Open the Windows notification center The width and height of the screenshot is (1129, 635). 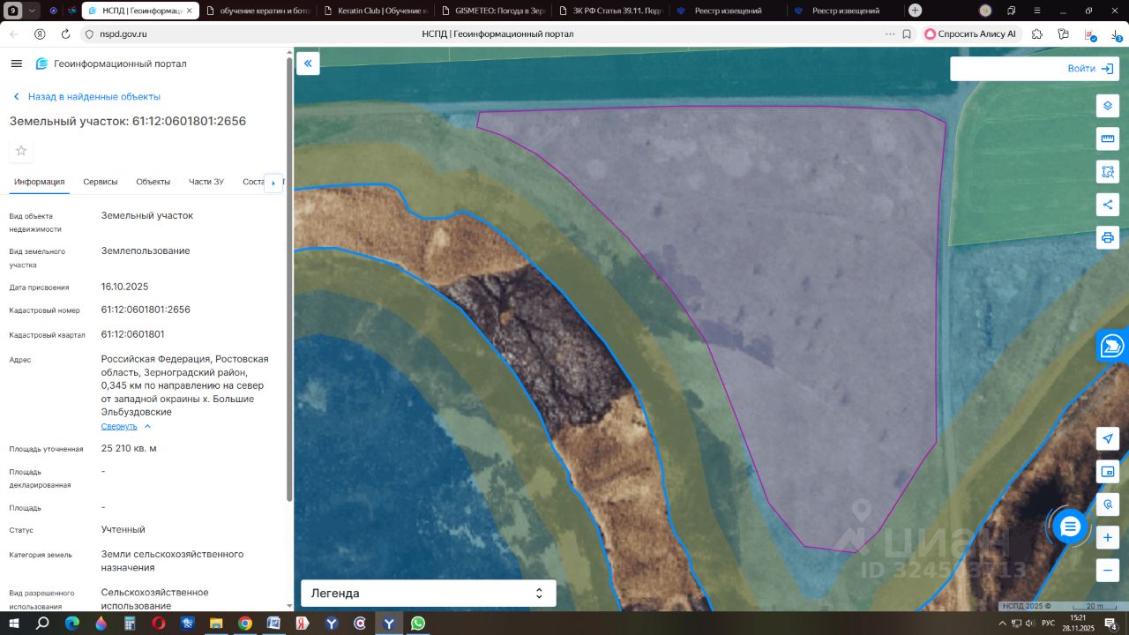tap(1111, 624)
